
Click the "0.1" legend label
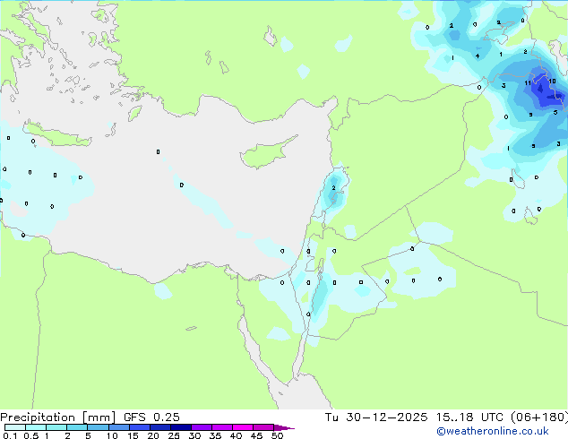click(10, 435)
